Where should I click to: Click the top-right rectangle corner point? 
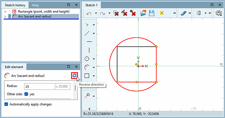click(156, 46)
